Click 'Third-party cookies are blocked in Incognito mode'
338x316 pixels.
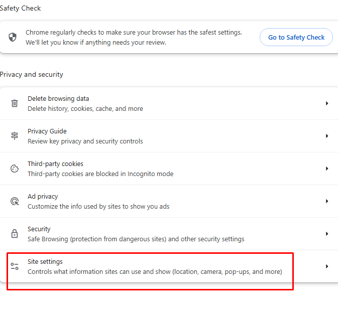(100, 174)
